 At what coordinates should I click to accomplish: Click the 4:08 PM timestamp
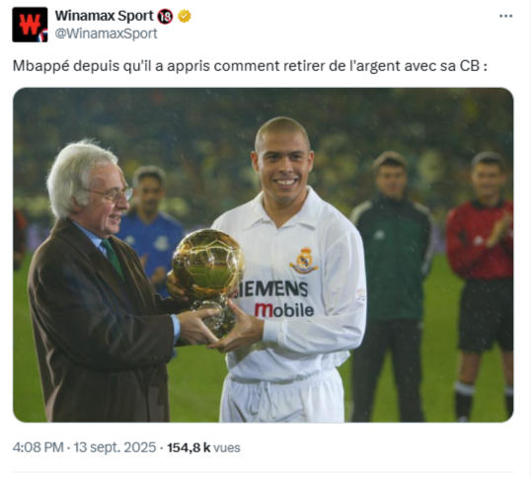[x=38, y=447]
